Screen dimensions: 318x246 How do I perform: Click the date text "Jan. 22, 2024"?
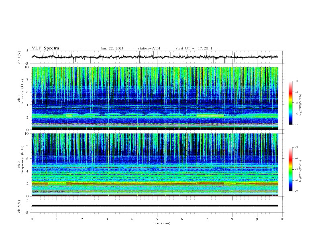tap(112, 48)
